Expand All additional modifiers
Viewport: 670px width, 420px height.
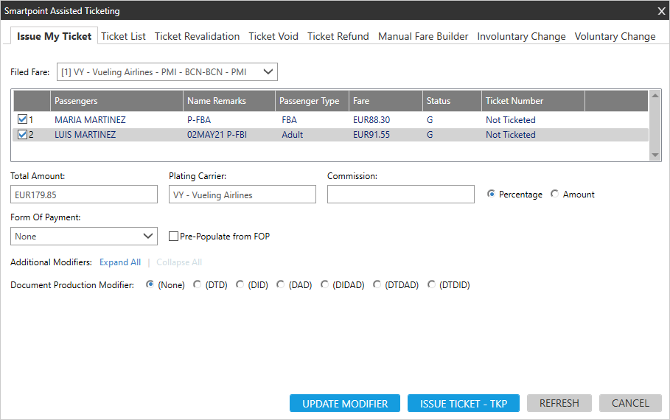[120, 262]
